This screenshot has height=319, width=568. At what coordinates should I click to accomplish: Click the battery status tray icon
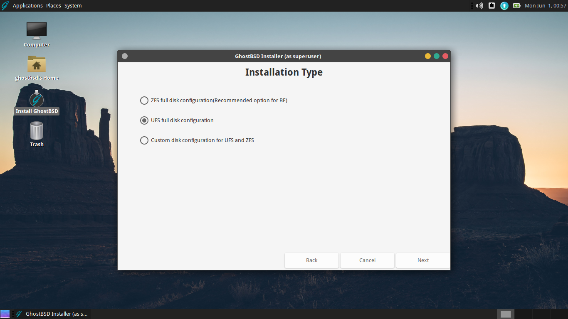(x=516, y=6)
